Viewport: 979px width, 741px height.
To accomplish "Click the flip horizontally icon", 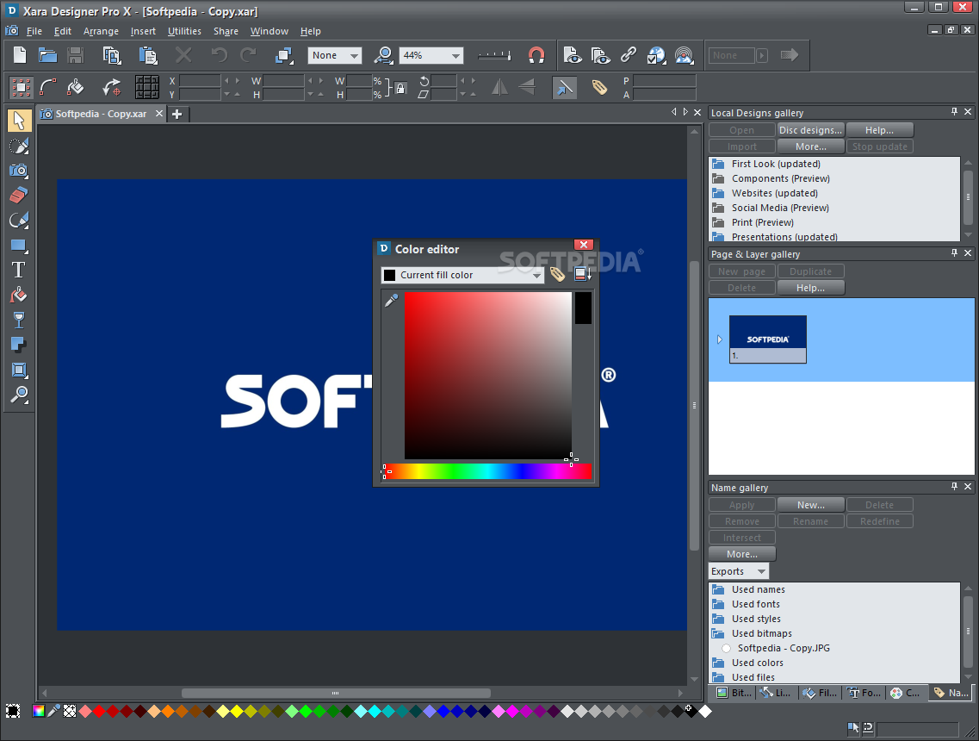I will 499,88.
